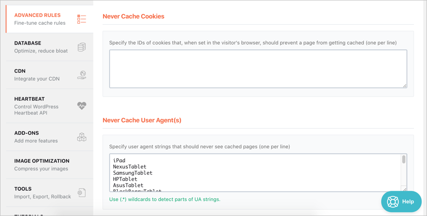Open the Image Optimization tab
Viewport: 427px width, 216px height.
[x=42, y=161]
